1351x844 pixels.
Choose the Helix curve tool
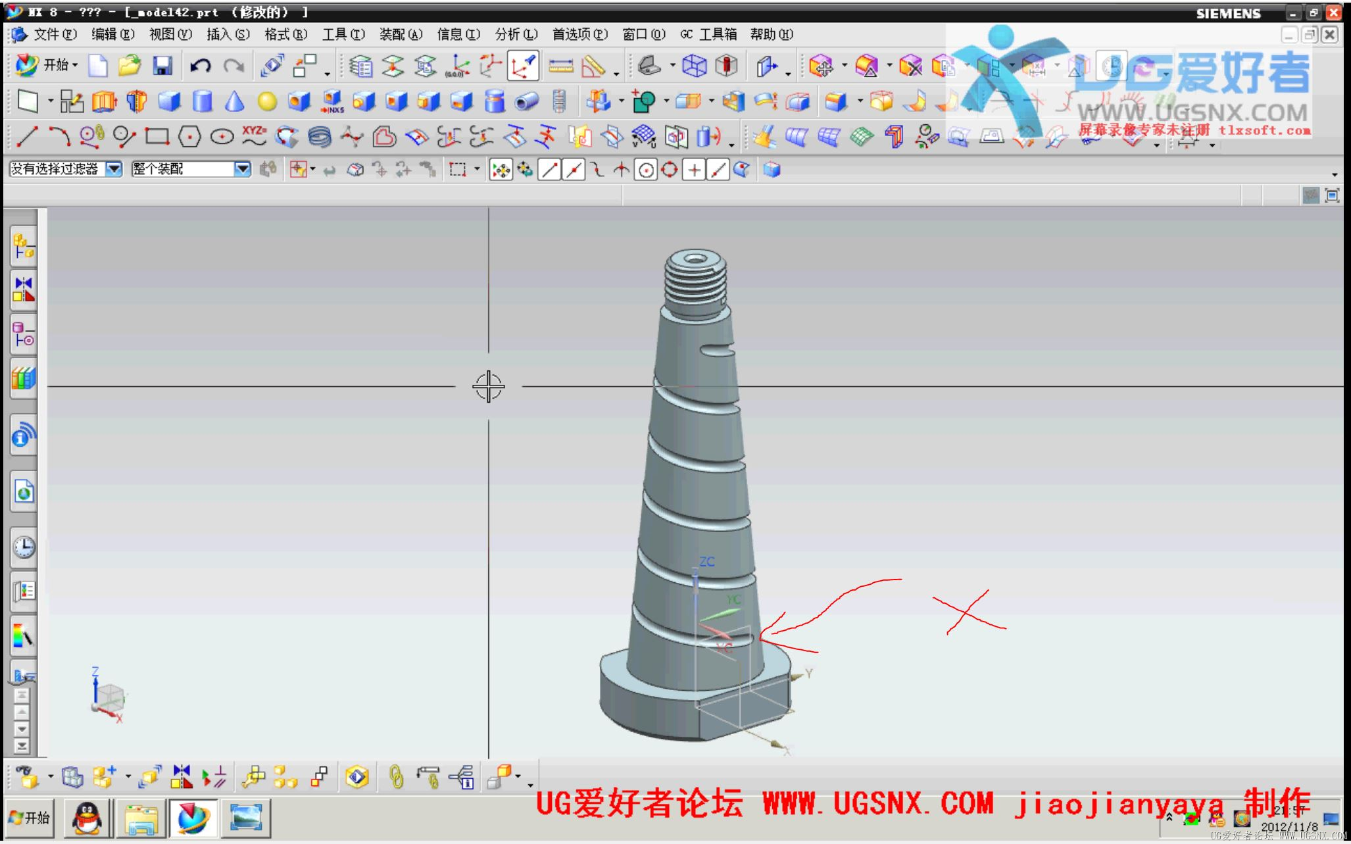point(320,137)
